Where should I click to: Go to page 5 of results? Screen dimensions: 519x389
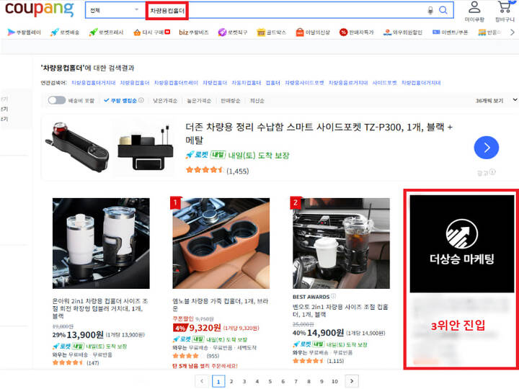pyautogui.click(x=270, y=381)
